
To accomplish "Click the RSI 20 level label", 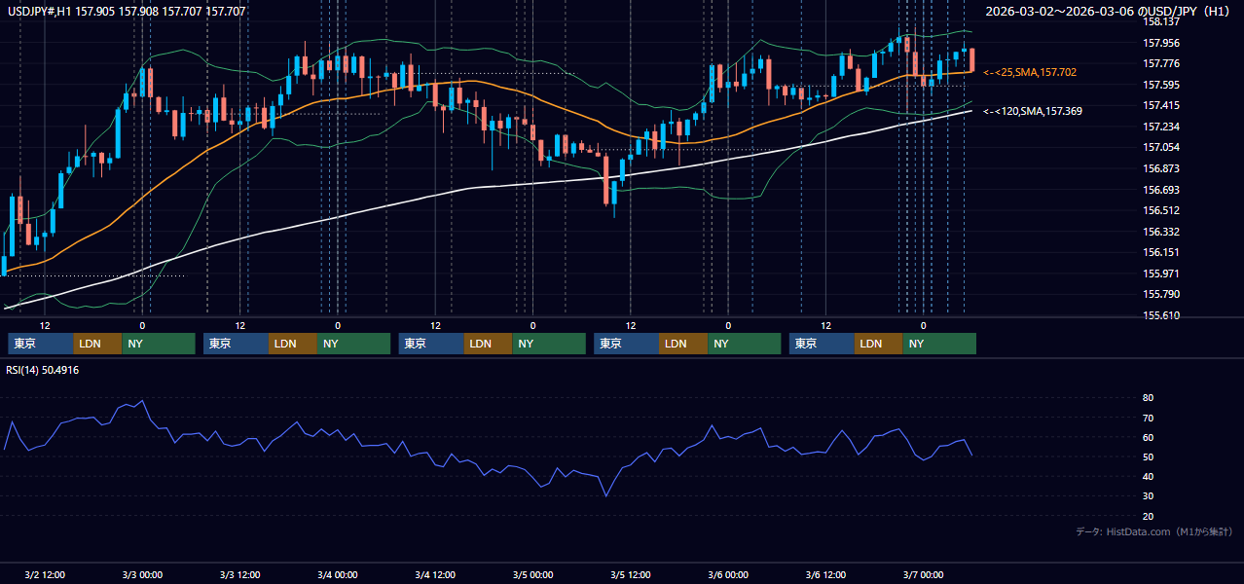I will pyautogui.click(x=1149, y=516).
